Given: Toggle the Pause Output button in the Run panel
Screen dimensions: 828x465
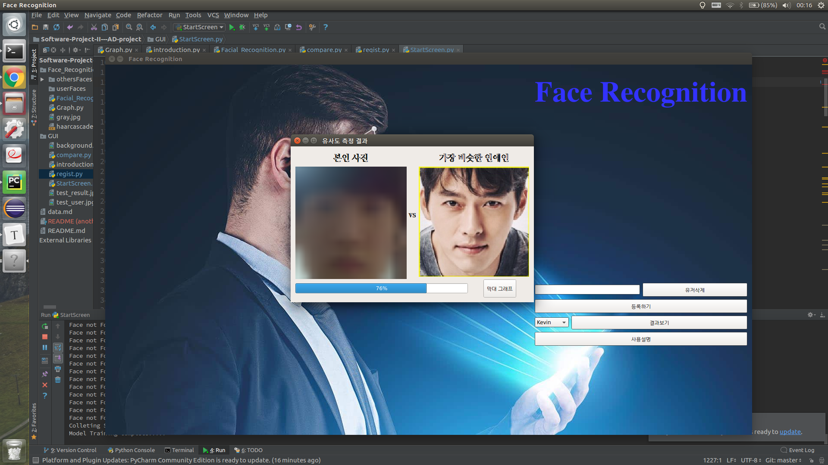Looking at the screenshot, I should click(45, 347).
